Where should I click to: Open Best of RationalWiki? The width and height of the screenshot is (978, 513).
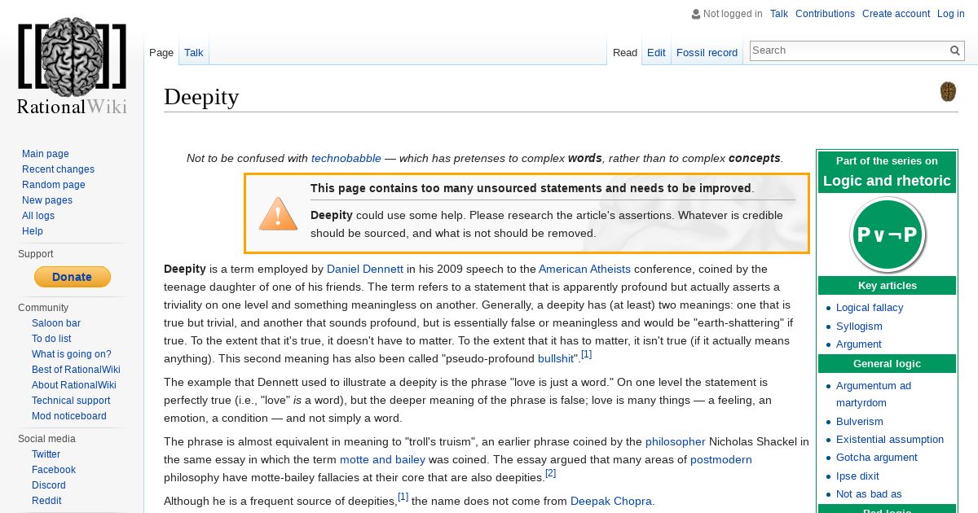tap(76, 370)
